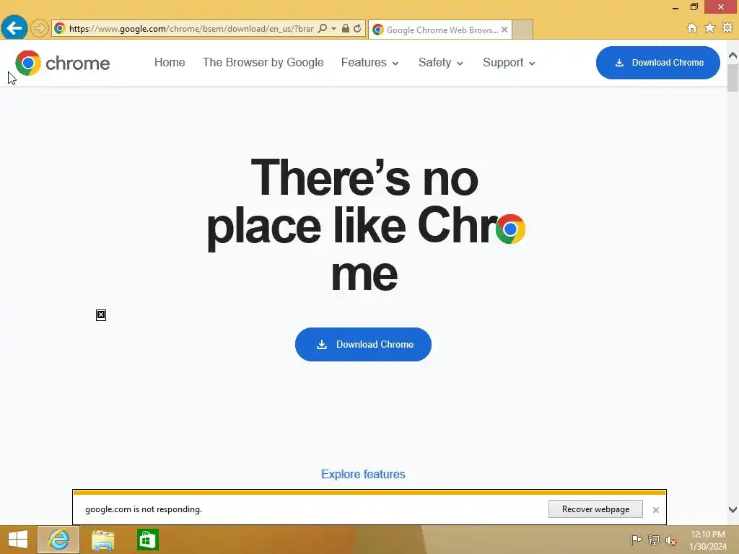Follow the Explore features link

(x=363, y=475)
